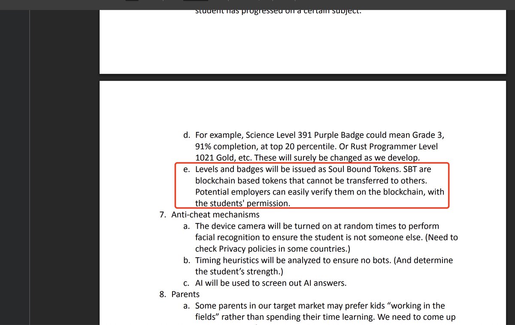Screen dimensions: 515x325
Task: Click "AI will be used to screen out AI answers"
Action: pos(270,283)
